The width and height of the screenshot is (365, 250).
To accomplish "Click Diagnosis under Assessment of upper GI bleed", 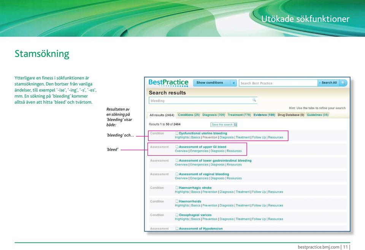I will (x=217, y=151).
